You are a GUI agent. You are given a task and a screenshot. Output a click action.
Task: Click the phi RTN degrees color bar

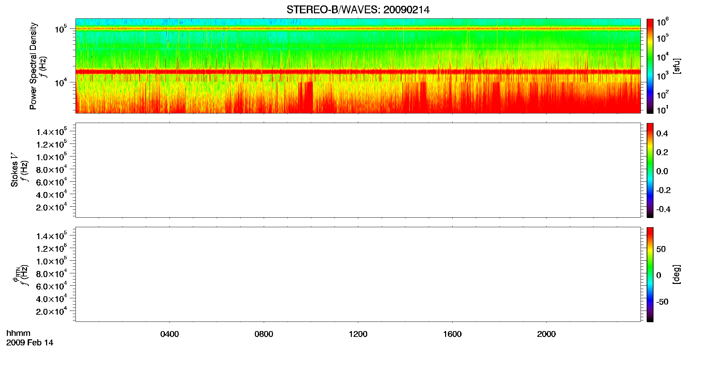[x=650, y=274]
